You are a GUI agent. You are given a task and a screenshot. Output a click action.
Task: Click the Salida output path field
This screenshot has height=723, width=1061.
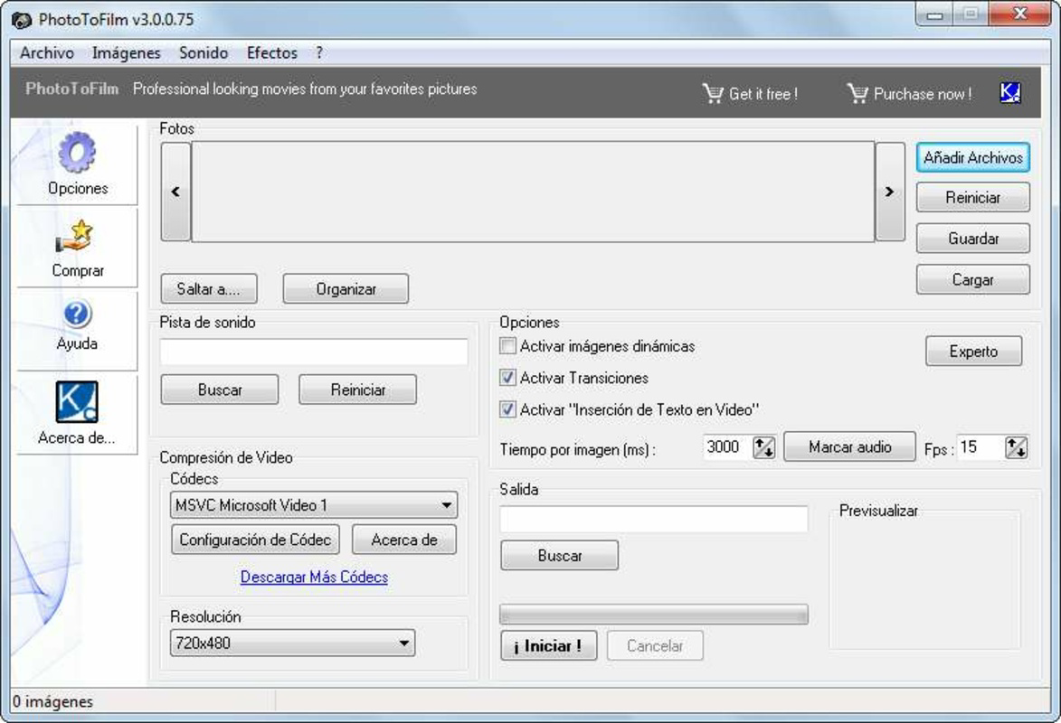[x=654, y=519]
